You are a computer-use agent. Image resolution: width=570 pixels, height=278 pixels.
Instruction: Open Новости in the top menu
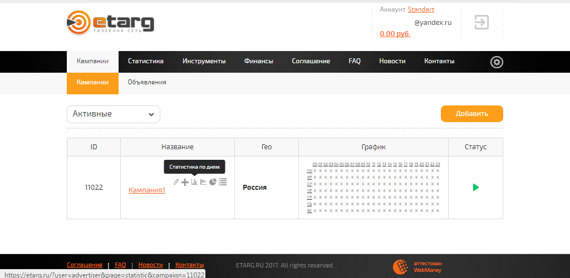(x=392, y=62)
